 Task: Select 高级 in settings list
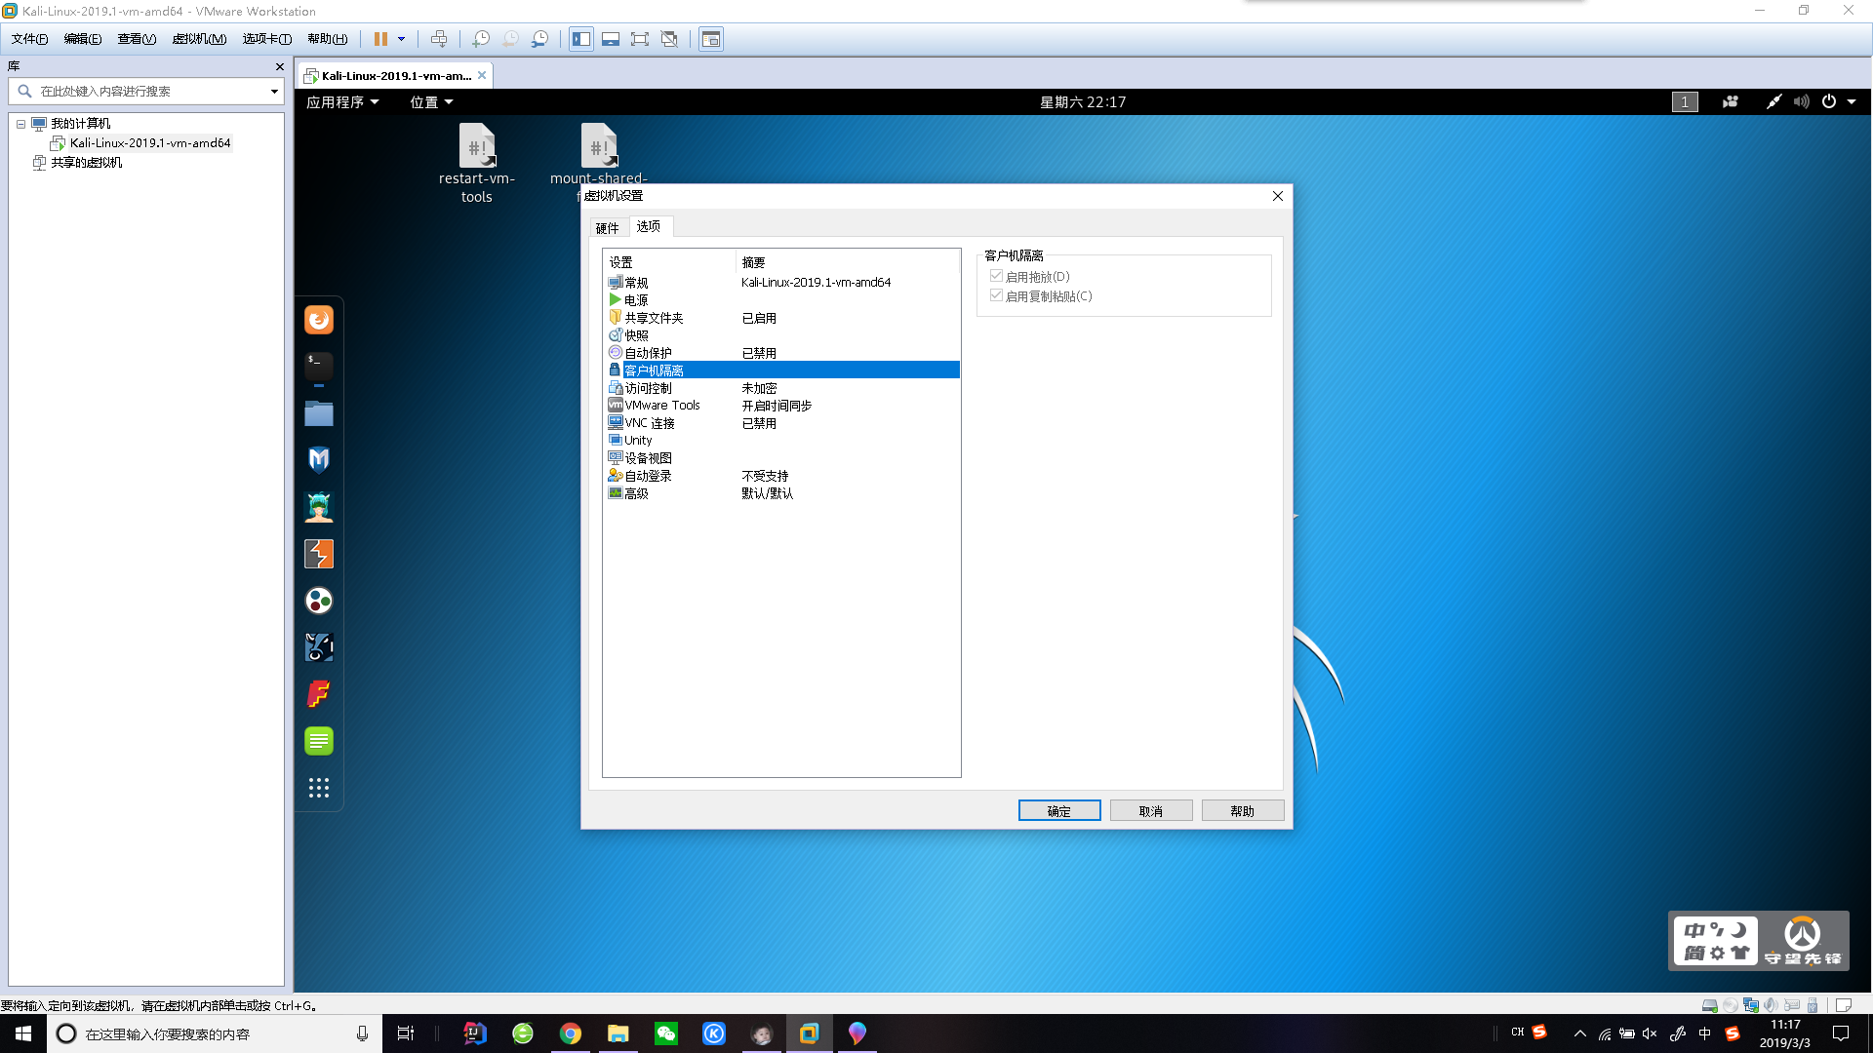click(x=781, y=493)
